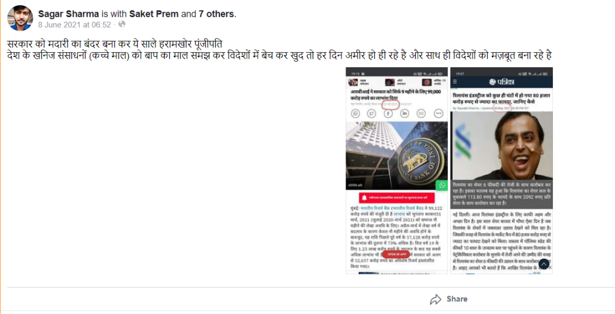Screen dimensions: 615x314
Task: Open the Patrika hamburger menu
Action: point(455,82)
